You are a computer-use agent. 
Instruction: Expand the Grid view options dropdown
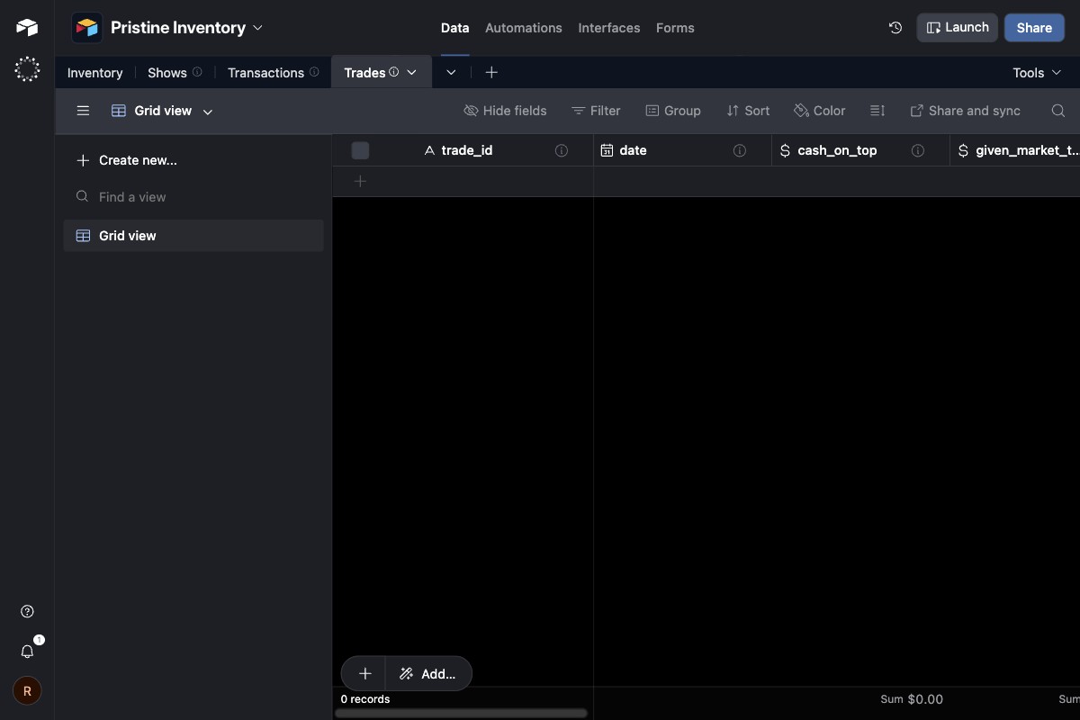[208, 112]
